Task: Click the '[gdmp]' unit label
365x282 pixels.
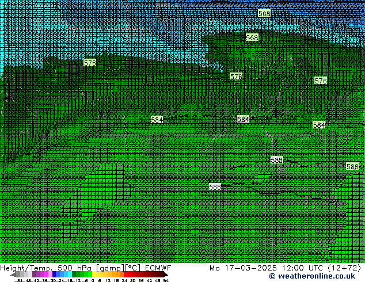Action: point(111,268)
